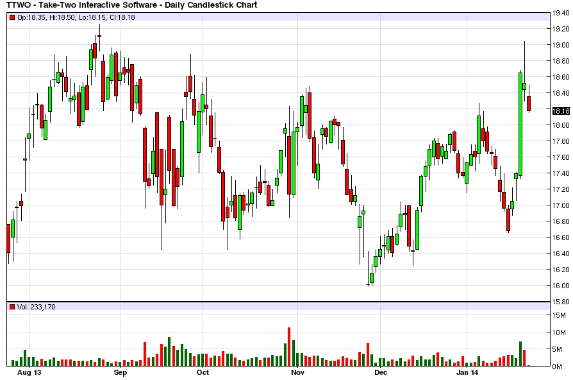Image resolution: width=573 pixels, height=380 pixels.
Task: Click the 'Dec' date axis label
Action: (x=381, y=373)
